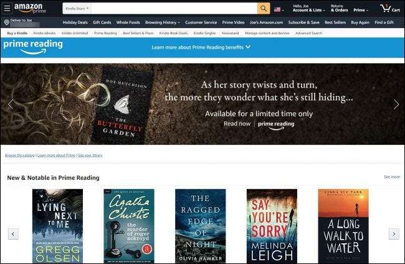This screenshot has width=405, height=264.
Task: Click the orange search magnifier button
Action: tap(264, 9)
